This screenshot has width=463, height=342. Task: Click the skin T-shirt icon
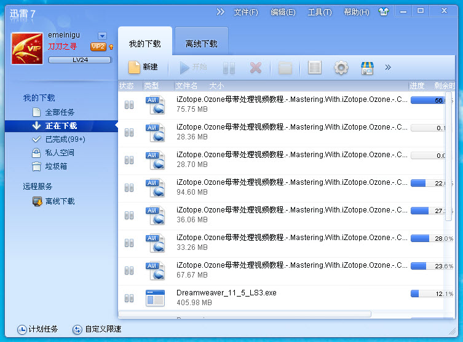(x=384, y=12)
